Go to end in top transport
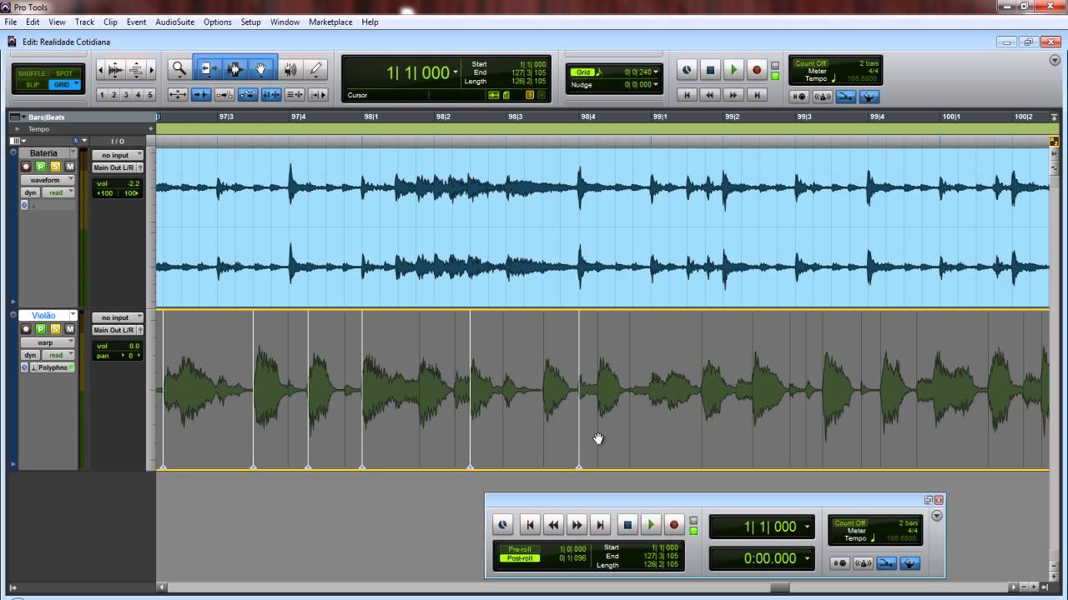Screen dimensions: 1068x600 [757, 95]
